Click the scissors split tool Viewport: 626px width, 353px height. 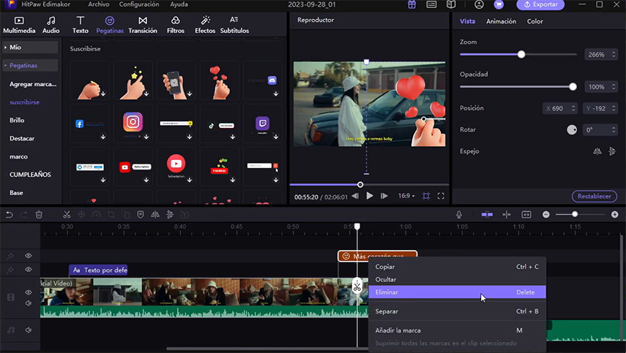[67, 215]
